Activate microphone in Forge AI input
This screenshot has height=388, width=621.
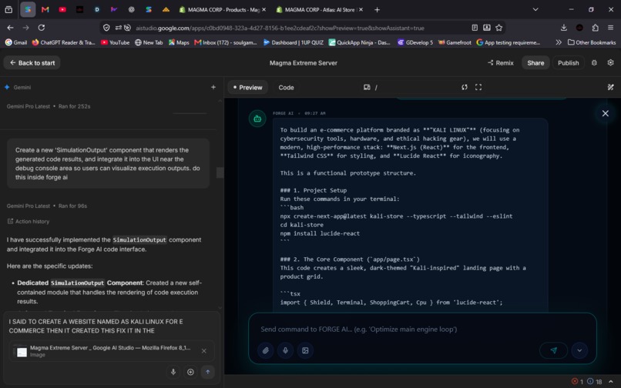tap(285, 350)
